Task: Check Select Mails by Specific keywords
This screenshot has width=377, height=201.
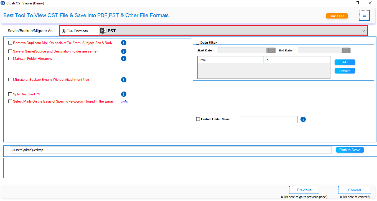Action: point(10,101)
